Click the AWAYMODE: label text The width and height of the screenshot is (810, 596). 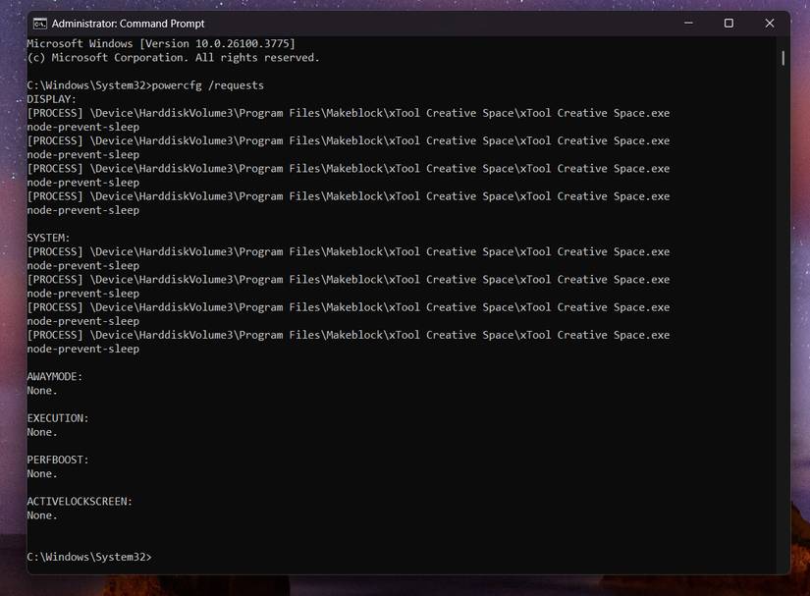click(x=57, y=376)
